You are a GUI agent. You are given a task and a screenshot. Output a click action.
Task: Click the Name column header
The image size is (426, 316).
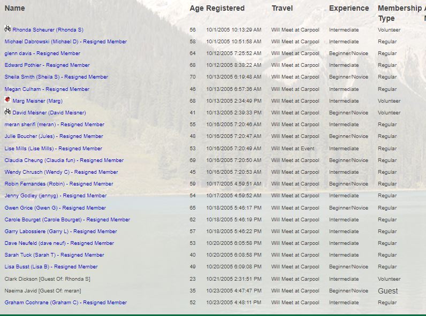click(15, 8)
